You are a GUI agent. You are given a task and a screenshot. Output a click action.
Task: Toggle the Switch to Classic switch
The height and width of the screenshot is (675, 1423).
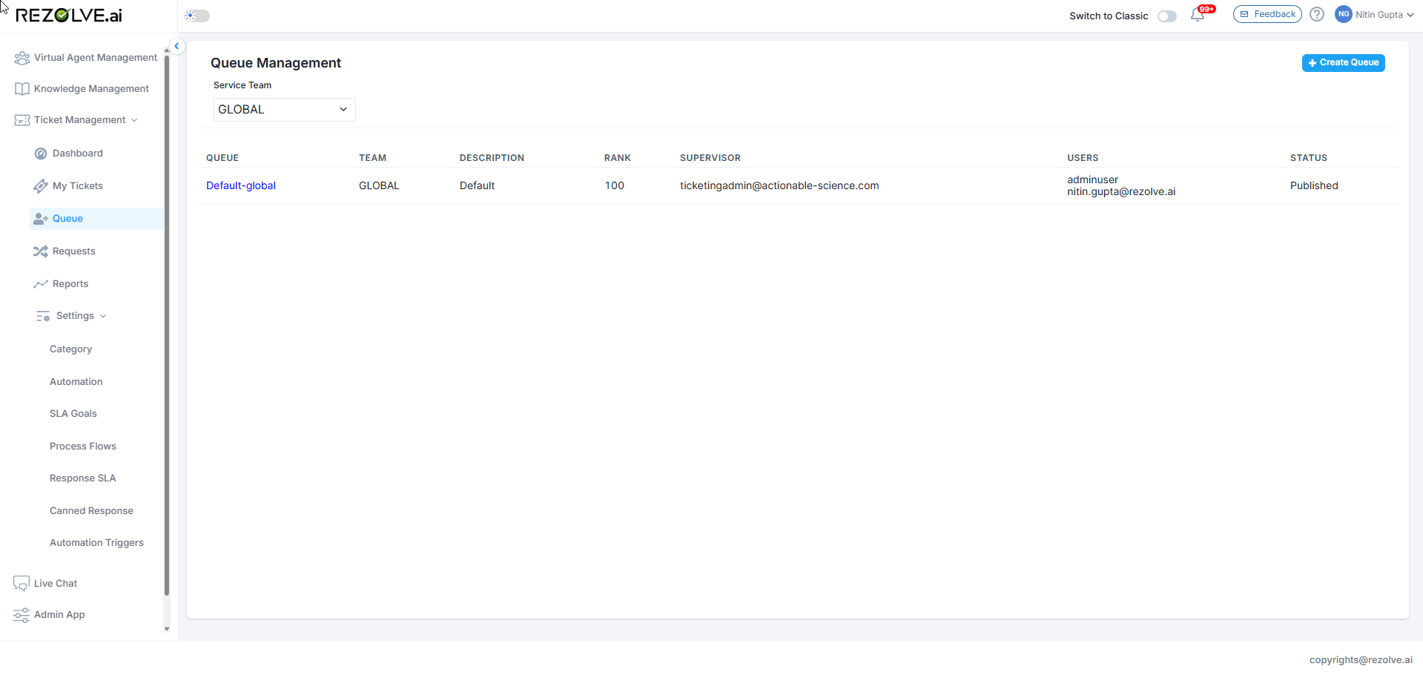point(1167,16)
